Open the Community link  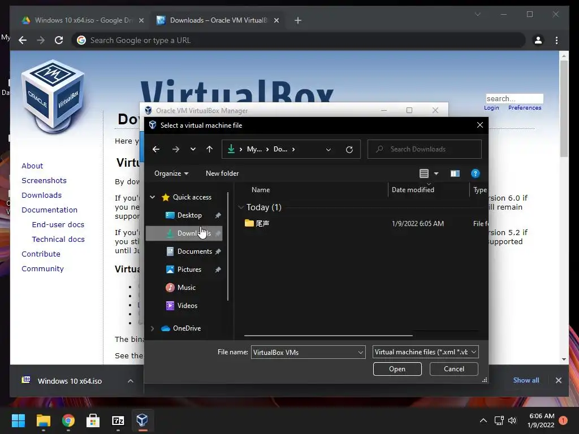[x=42, y=268]
